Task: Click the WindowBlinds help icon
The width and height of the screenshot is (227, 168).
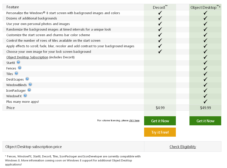Action: [30, 84]
